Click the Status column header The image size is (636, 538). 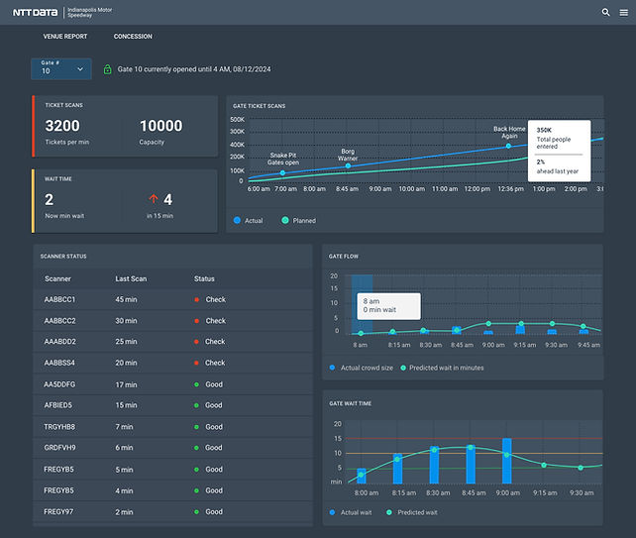[204, 278]
